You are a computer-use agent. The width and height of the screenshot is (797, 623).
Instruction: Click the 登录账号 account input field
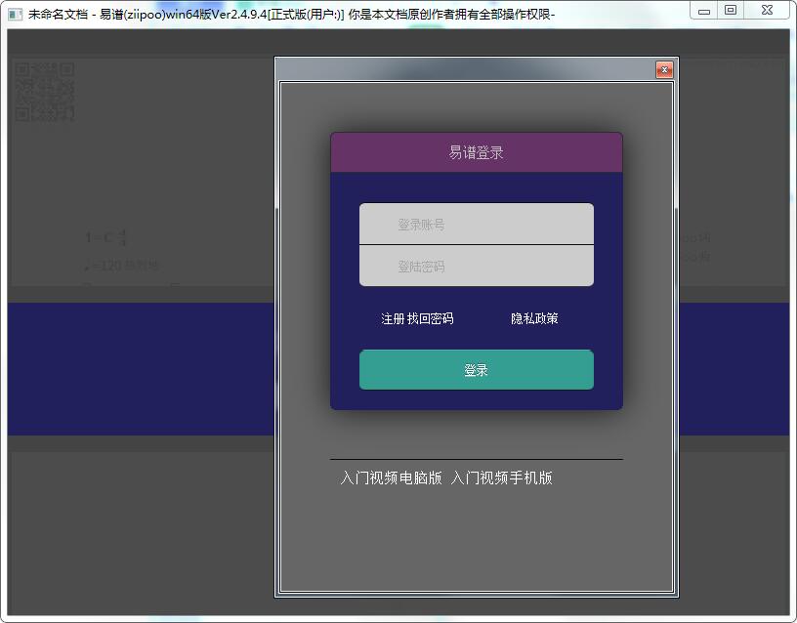click(x=476, y=226)
